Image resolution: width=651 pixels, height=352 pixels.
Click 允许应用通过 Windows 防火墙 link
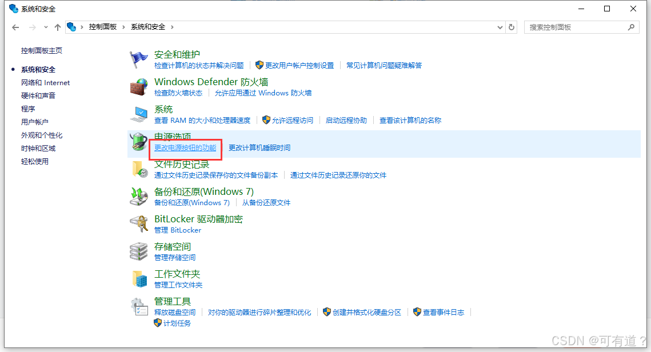point(263,93)
